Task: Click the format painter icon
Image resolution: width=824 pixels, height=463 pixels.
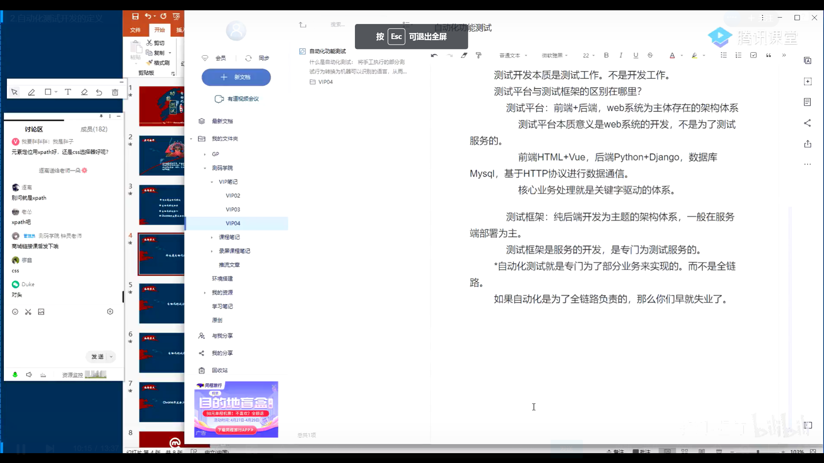Action: (x=479, y=55)
